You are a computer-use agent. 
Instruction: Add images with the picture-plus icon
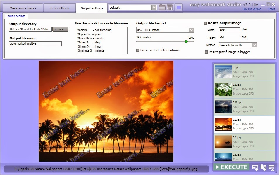255,167
